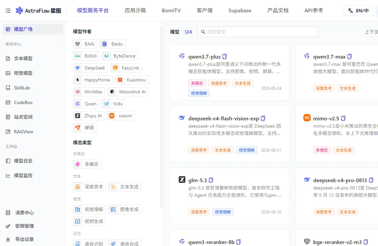Select the 深度思考 modality filter
Image resolution: width=378 pixels, height=246 pixels.
coord(89,187)
